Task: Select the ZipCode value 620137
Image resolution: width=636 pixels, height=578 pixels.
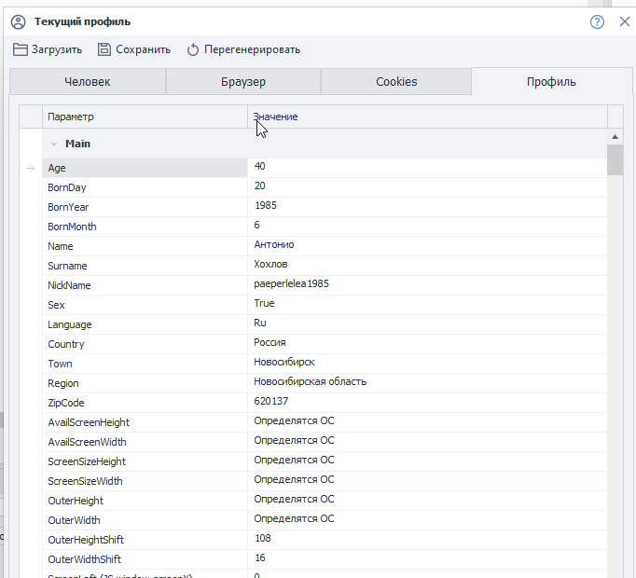Action: [x=270, y=401]
